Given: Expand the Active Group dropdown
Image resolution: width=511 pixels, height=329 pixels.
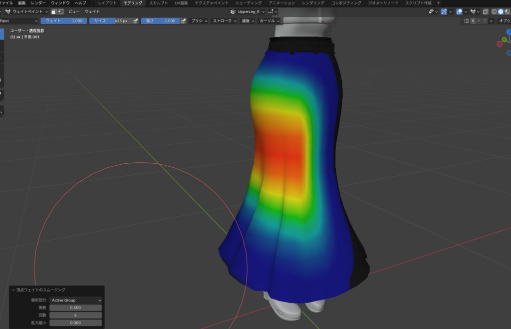Looking at the screenshot, I should [76, 300].
